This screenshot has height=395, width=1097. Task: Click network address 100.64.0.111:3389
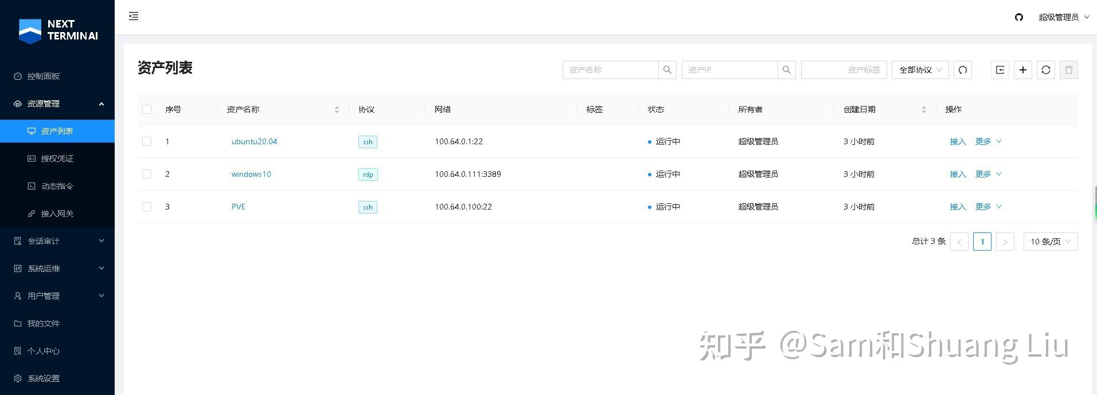click(x=468, y=174)
